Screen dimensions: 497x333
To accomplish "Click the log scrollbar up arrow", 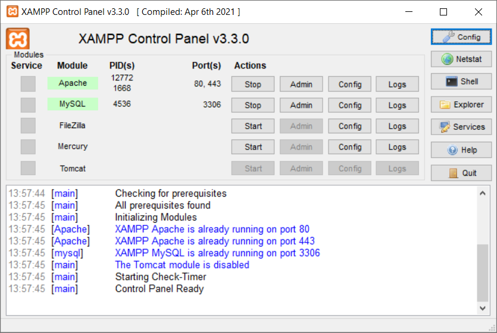I will point(483,193).
